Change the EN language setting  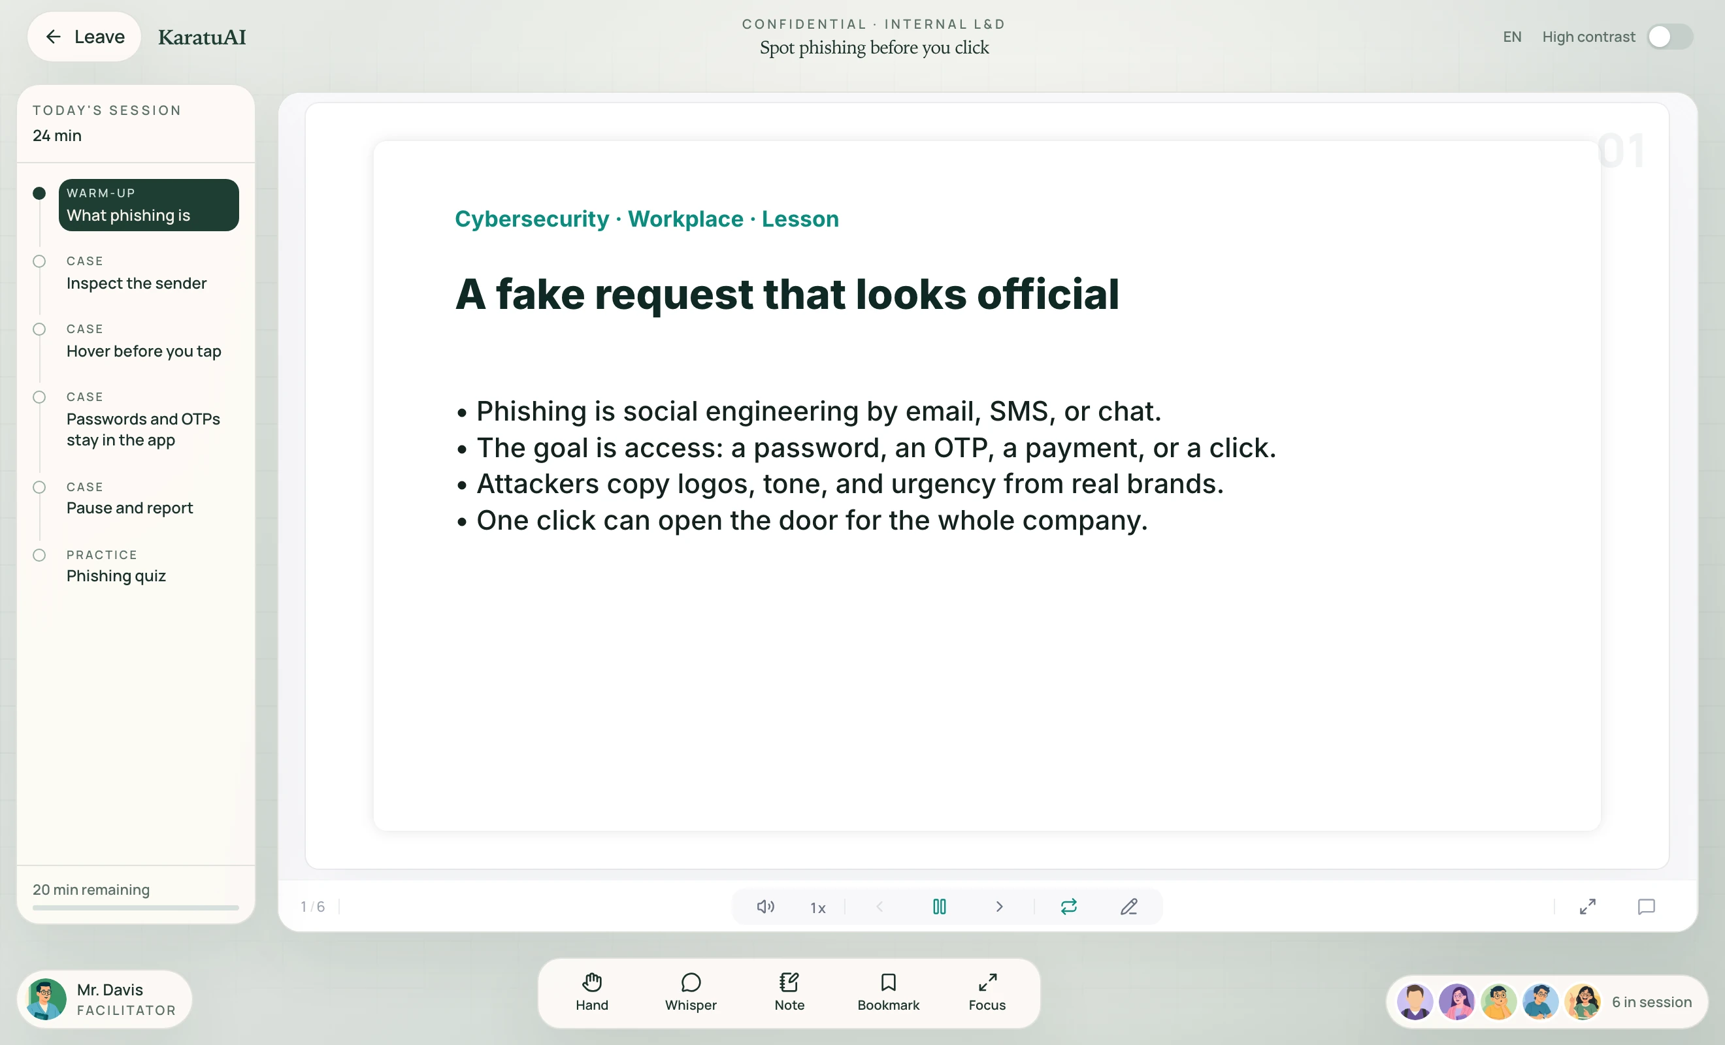[1511, 37]
